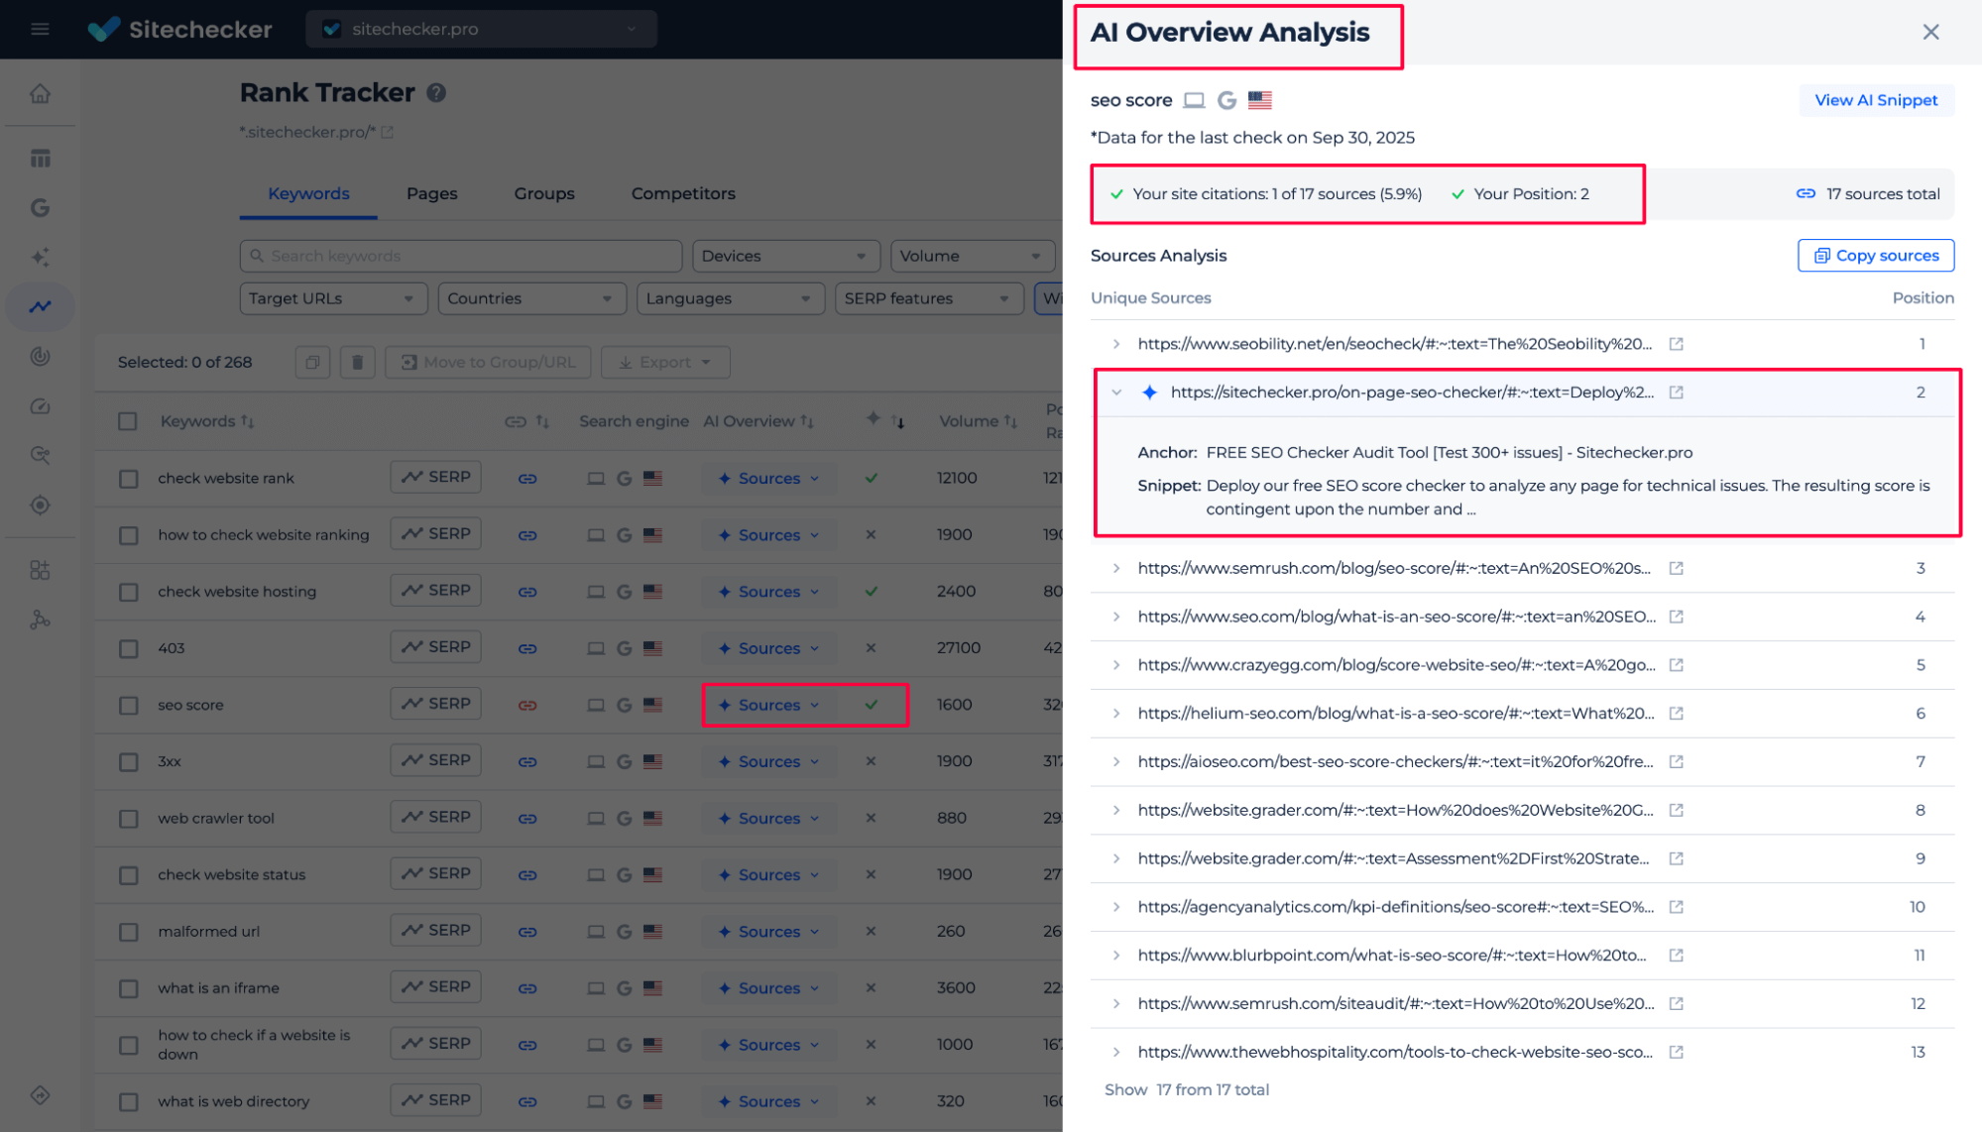Image resolution: width=1982 pixels, height=1133 pixels.
Task: Open the Rank Tracker sidebar icon
Action: point(40,306)
